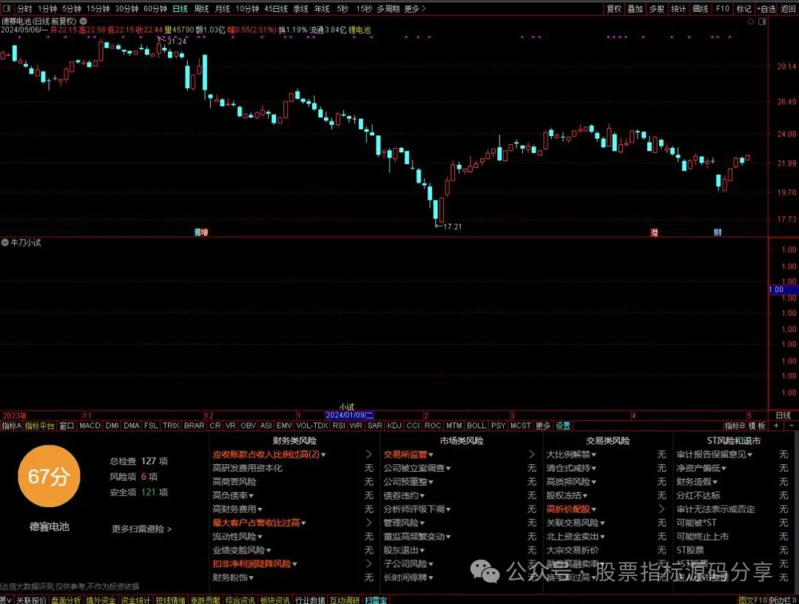
Task: Click the diamond icon at chart top-right
Action: tap(751, 21)
